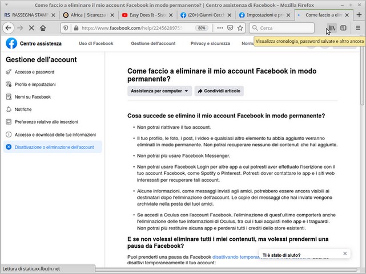Click the info icon beside Accesso e download

click(x=9, y=134)
